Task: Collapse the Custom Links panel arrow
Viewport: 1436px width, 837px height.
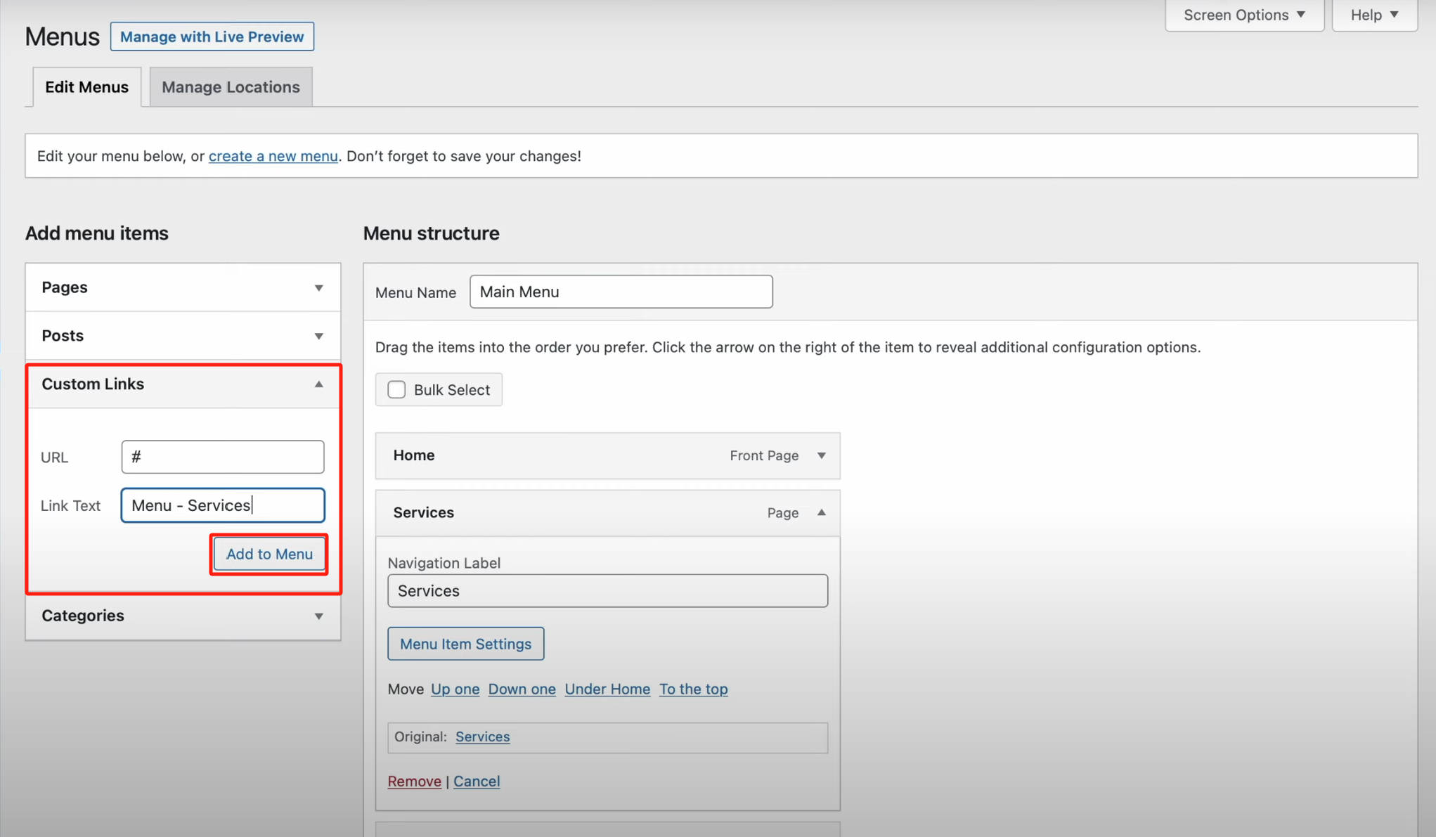Action: [x=318, y=384]
